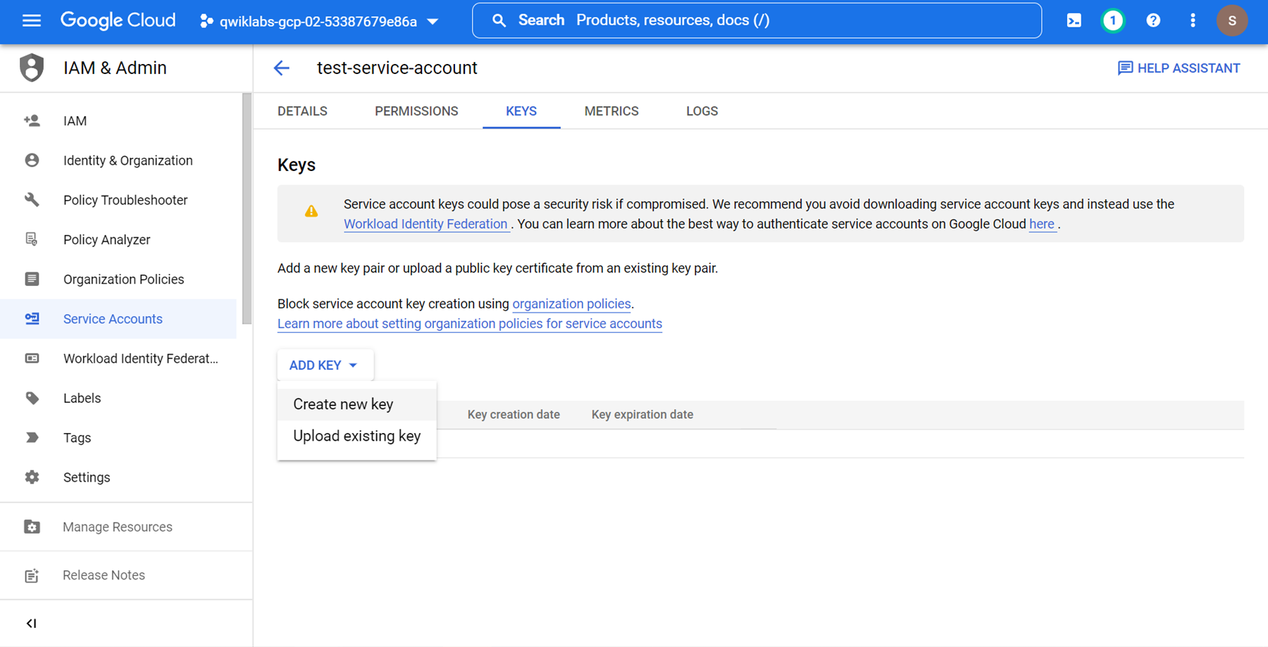Click the Manage Resources folder-gear icon

coord(32,527)
